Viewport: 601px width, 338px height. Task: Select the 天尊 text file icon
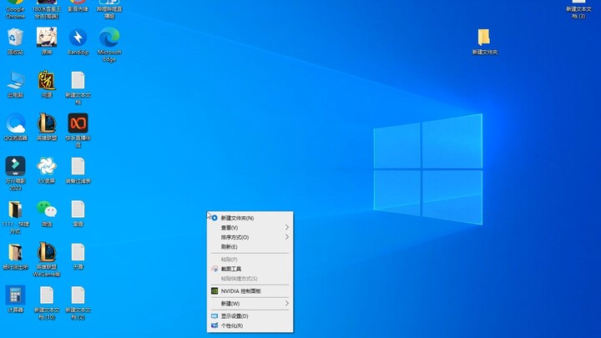coord(78,256)
